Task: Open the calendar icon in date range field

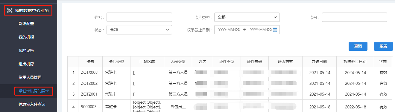Action: coord(275,30)
